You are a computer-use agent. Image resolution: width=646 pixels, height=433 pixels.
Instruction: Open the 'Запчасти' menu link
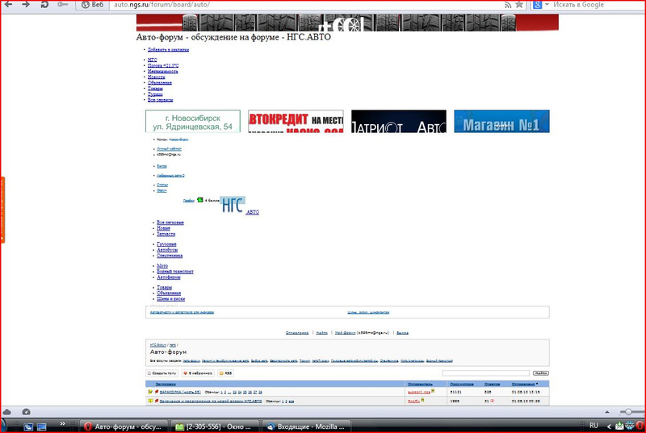click(x=166, y=235)
